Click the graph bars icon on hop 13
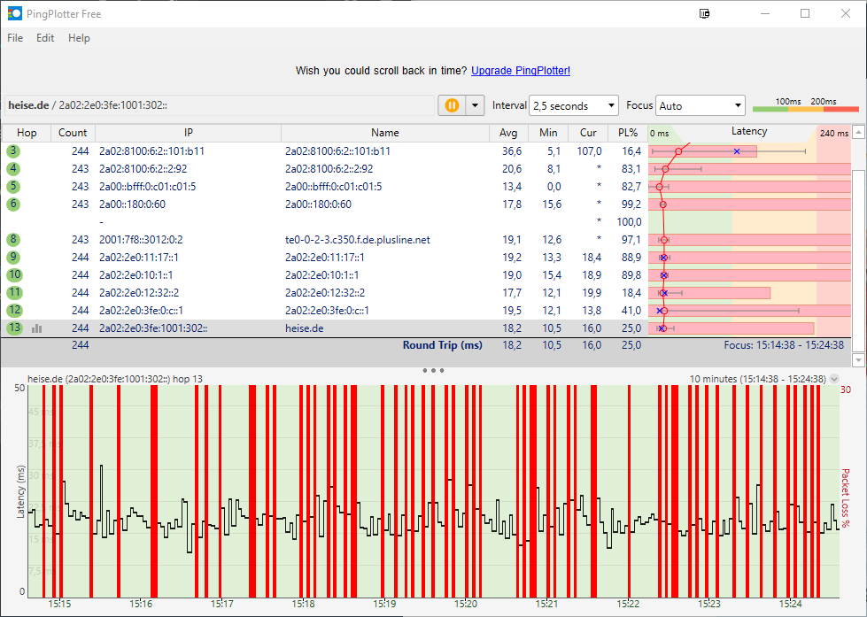The height and width of the screenshot is (617, 867). [x=37, y=328]
